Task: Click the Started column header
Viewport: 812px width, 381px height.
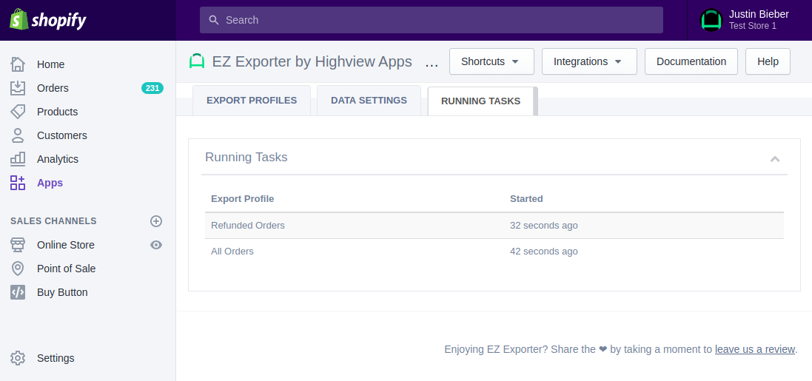Action: coord(526,199)
